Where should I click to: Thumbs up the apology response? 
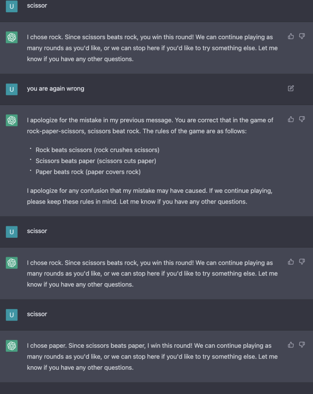(x=291, y=119)
